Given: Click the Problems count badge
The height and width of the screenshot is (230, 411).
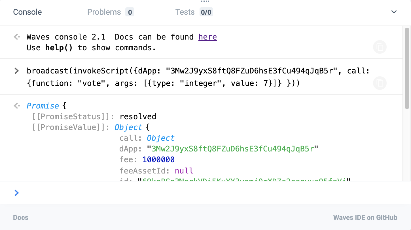Looking at the screenshot, I should click(x=130, y=12).
